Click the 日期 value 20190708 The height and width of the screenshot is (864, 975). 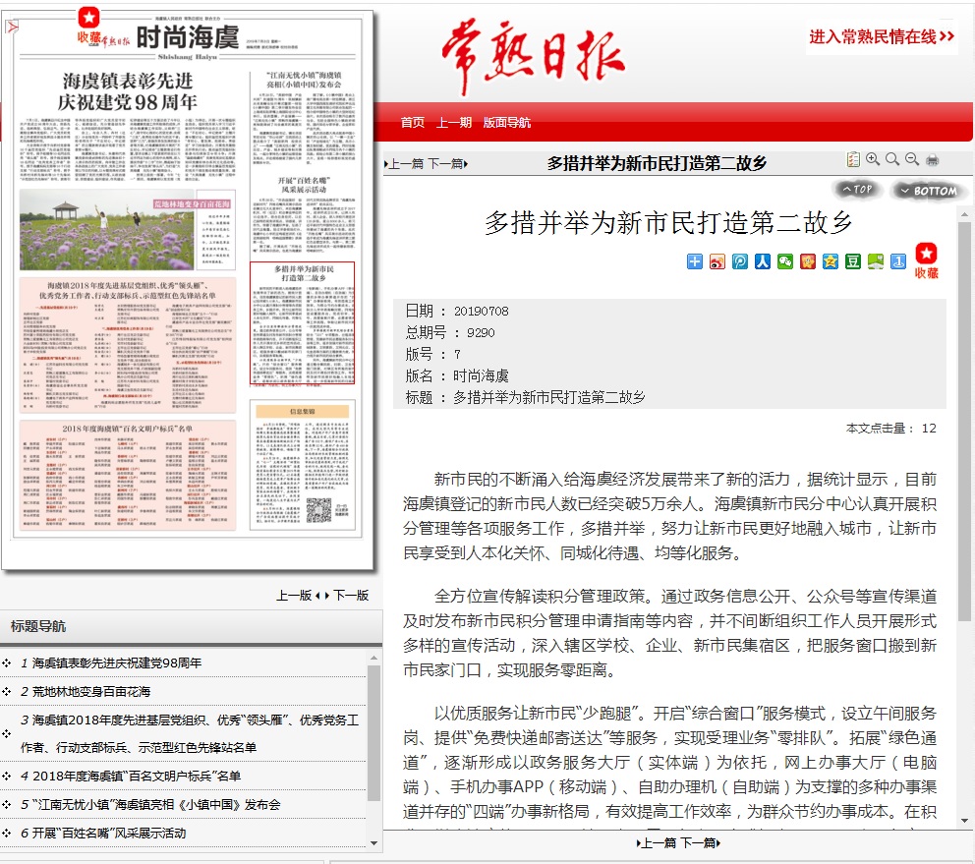pos(482,311)
